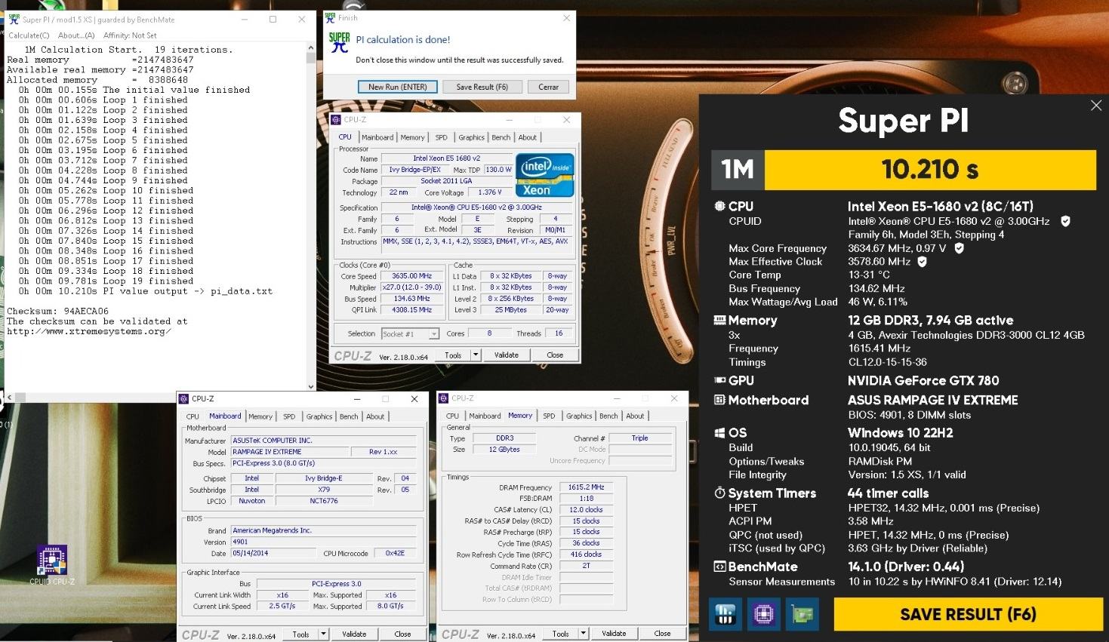
Task: Click the Finish dialog title bar icon
Action: 330,18
